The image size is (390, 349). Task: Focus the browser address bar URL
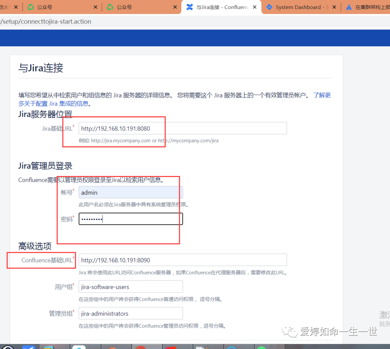point(46,22)
